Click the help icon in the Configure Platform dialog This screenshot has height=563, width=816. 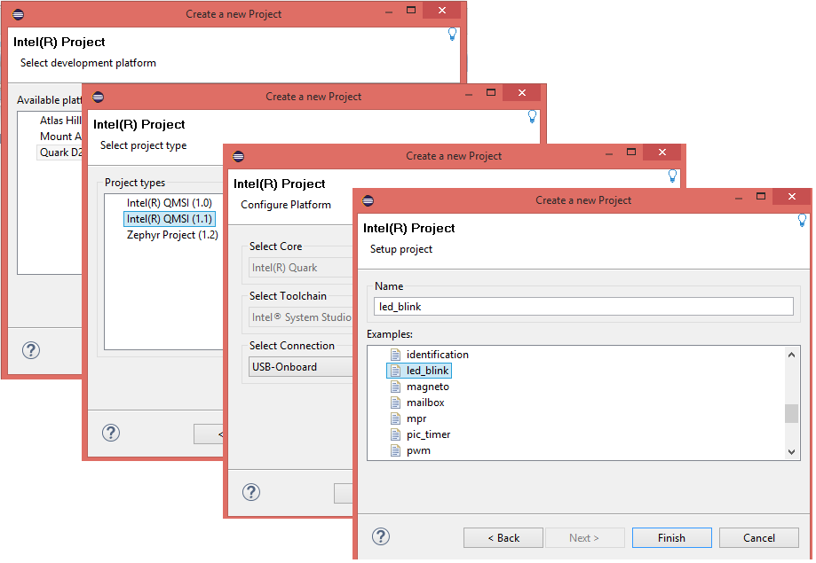250,492
